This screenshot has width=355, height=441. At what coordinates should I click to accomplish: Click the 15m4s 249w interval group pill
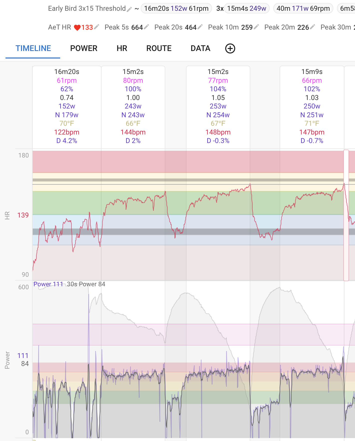(x=246, y=8)
